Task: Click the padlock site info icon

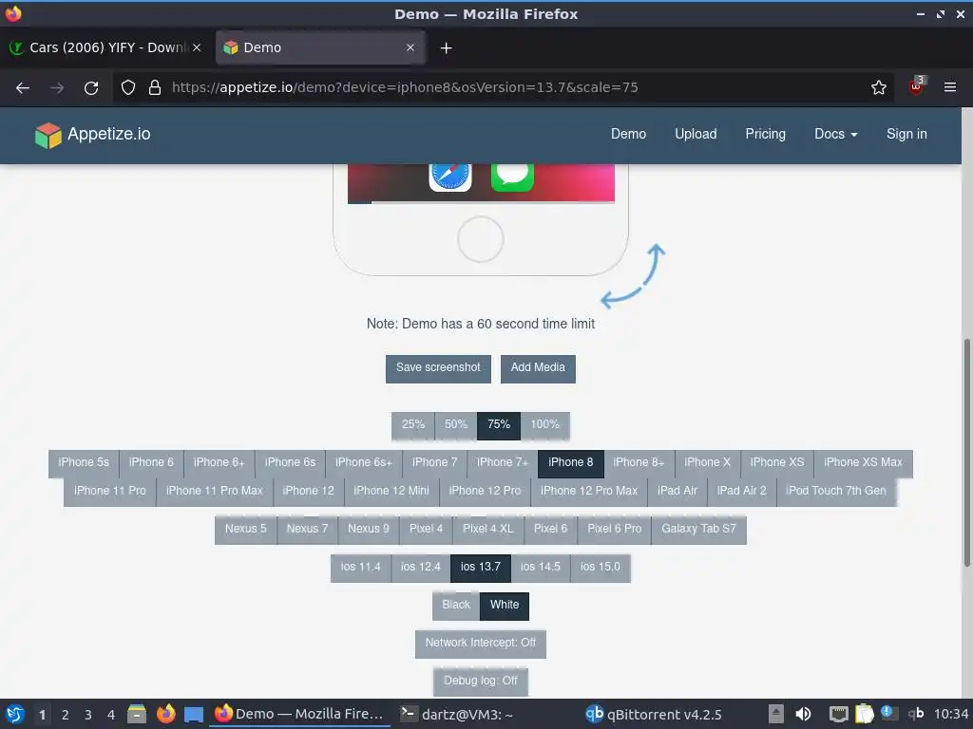Action: coord(155,87)
